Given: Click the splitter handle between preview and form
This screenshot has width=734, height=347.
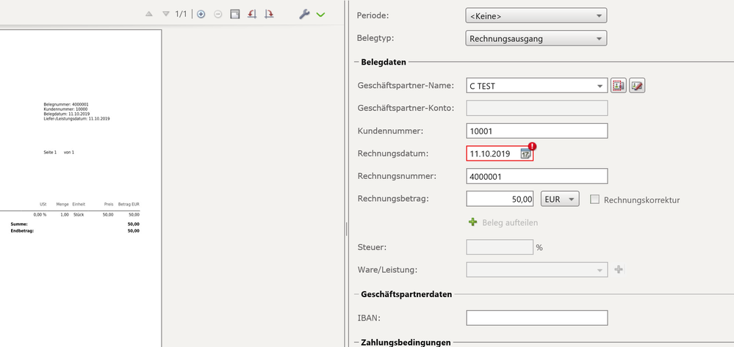Looking at the screenshot, I should 346,229.
